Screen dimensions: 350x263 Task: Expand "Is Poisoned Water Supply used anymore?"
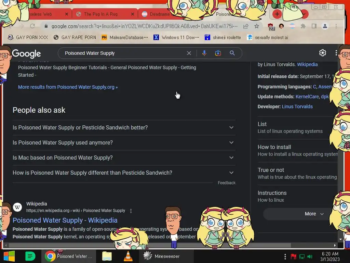(124, 143)
